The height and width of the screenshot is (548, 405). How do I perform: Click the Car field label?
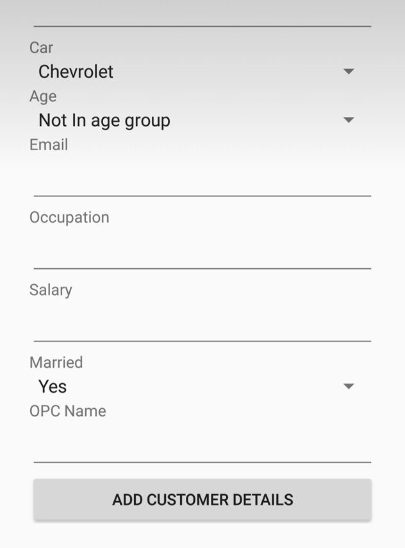pos(41,47)
